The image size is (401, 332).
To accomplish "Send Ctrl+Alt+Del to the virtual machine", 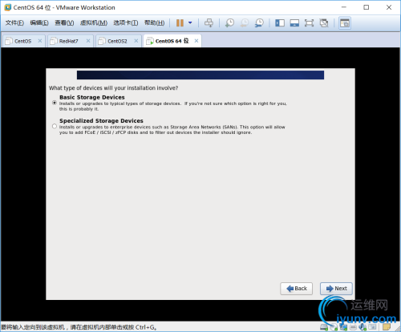I will [x=209, y=23].
